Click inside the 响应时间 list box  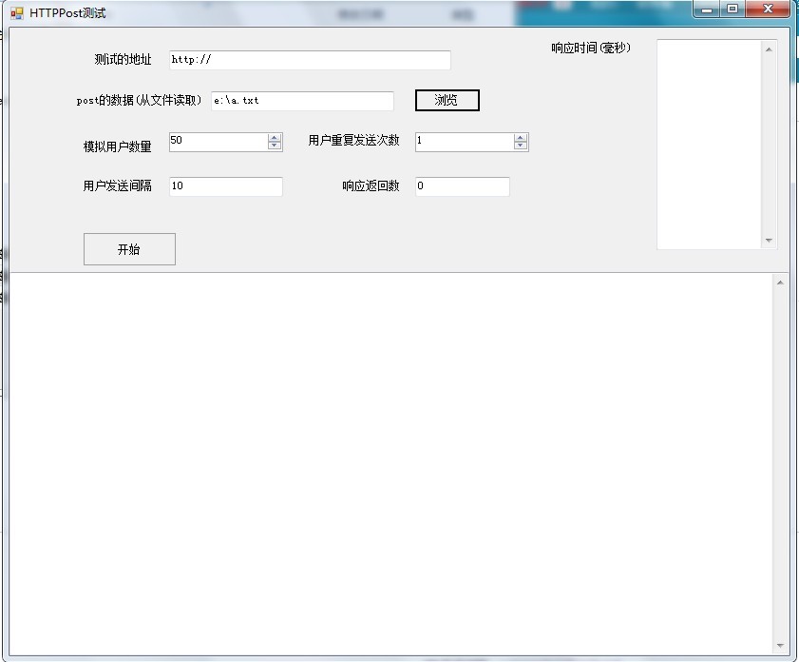pyautogui.click(x=709, y=145)
